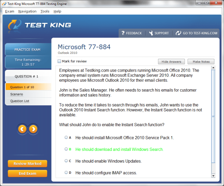
Task: Open the GO TO TEST-KING.COM link
Action: point(200,33)
